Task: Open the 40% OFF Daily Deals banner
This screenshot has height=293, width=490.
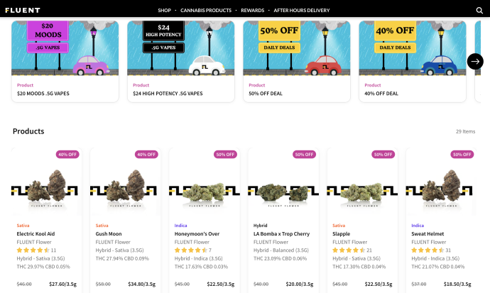Action: tap(413, 48)
